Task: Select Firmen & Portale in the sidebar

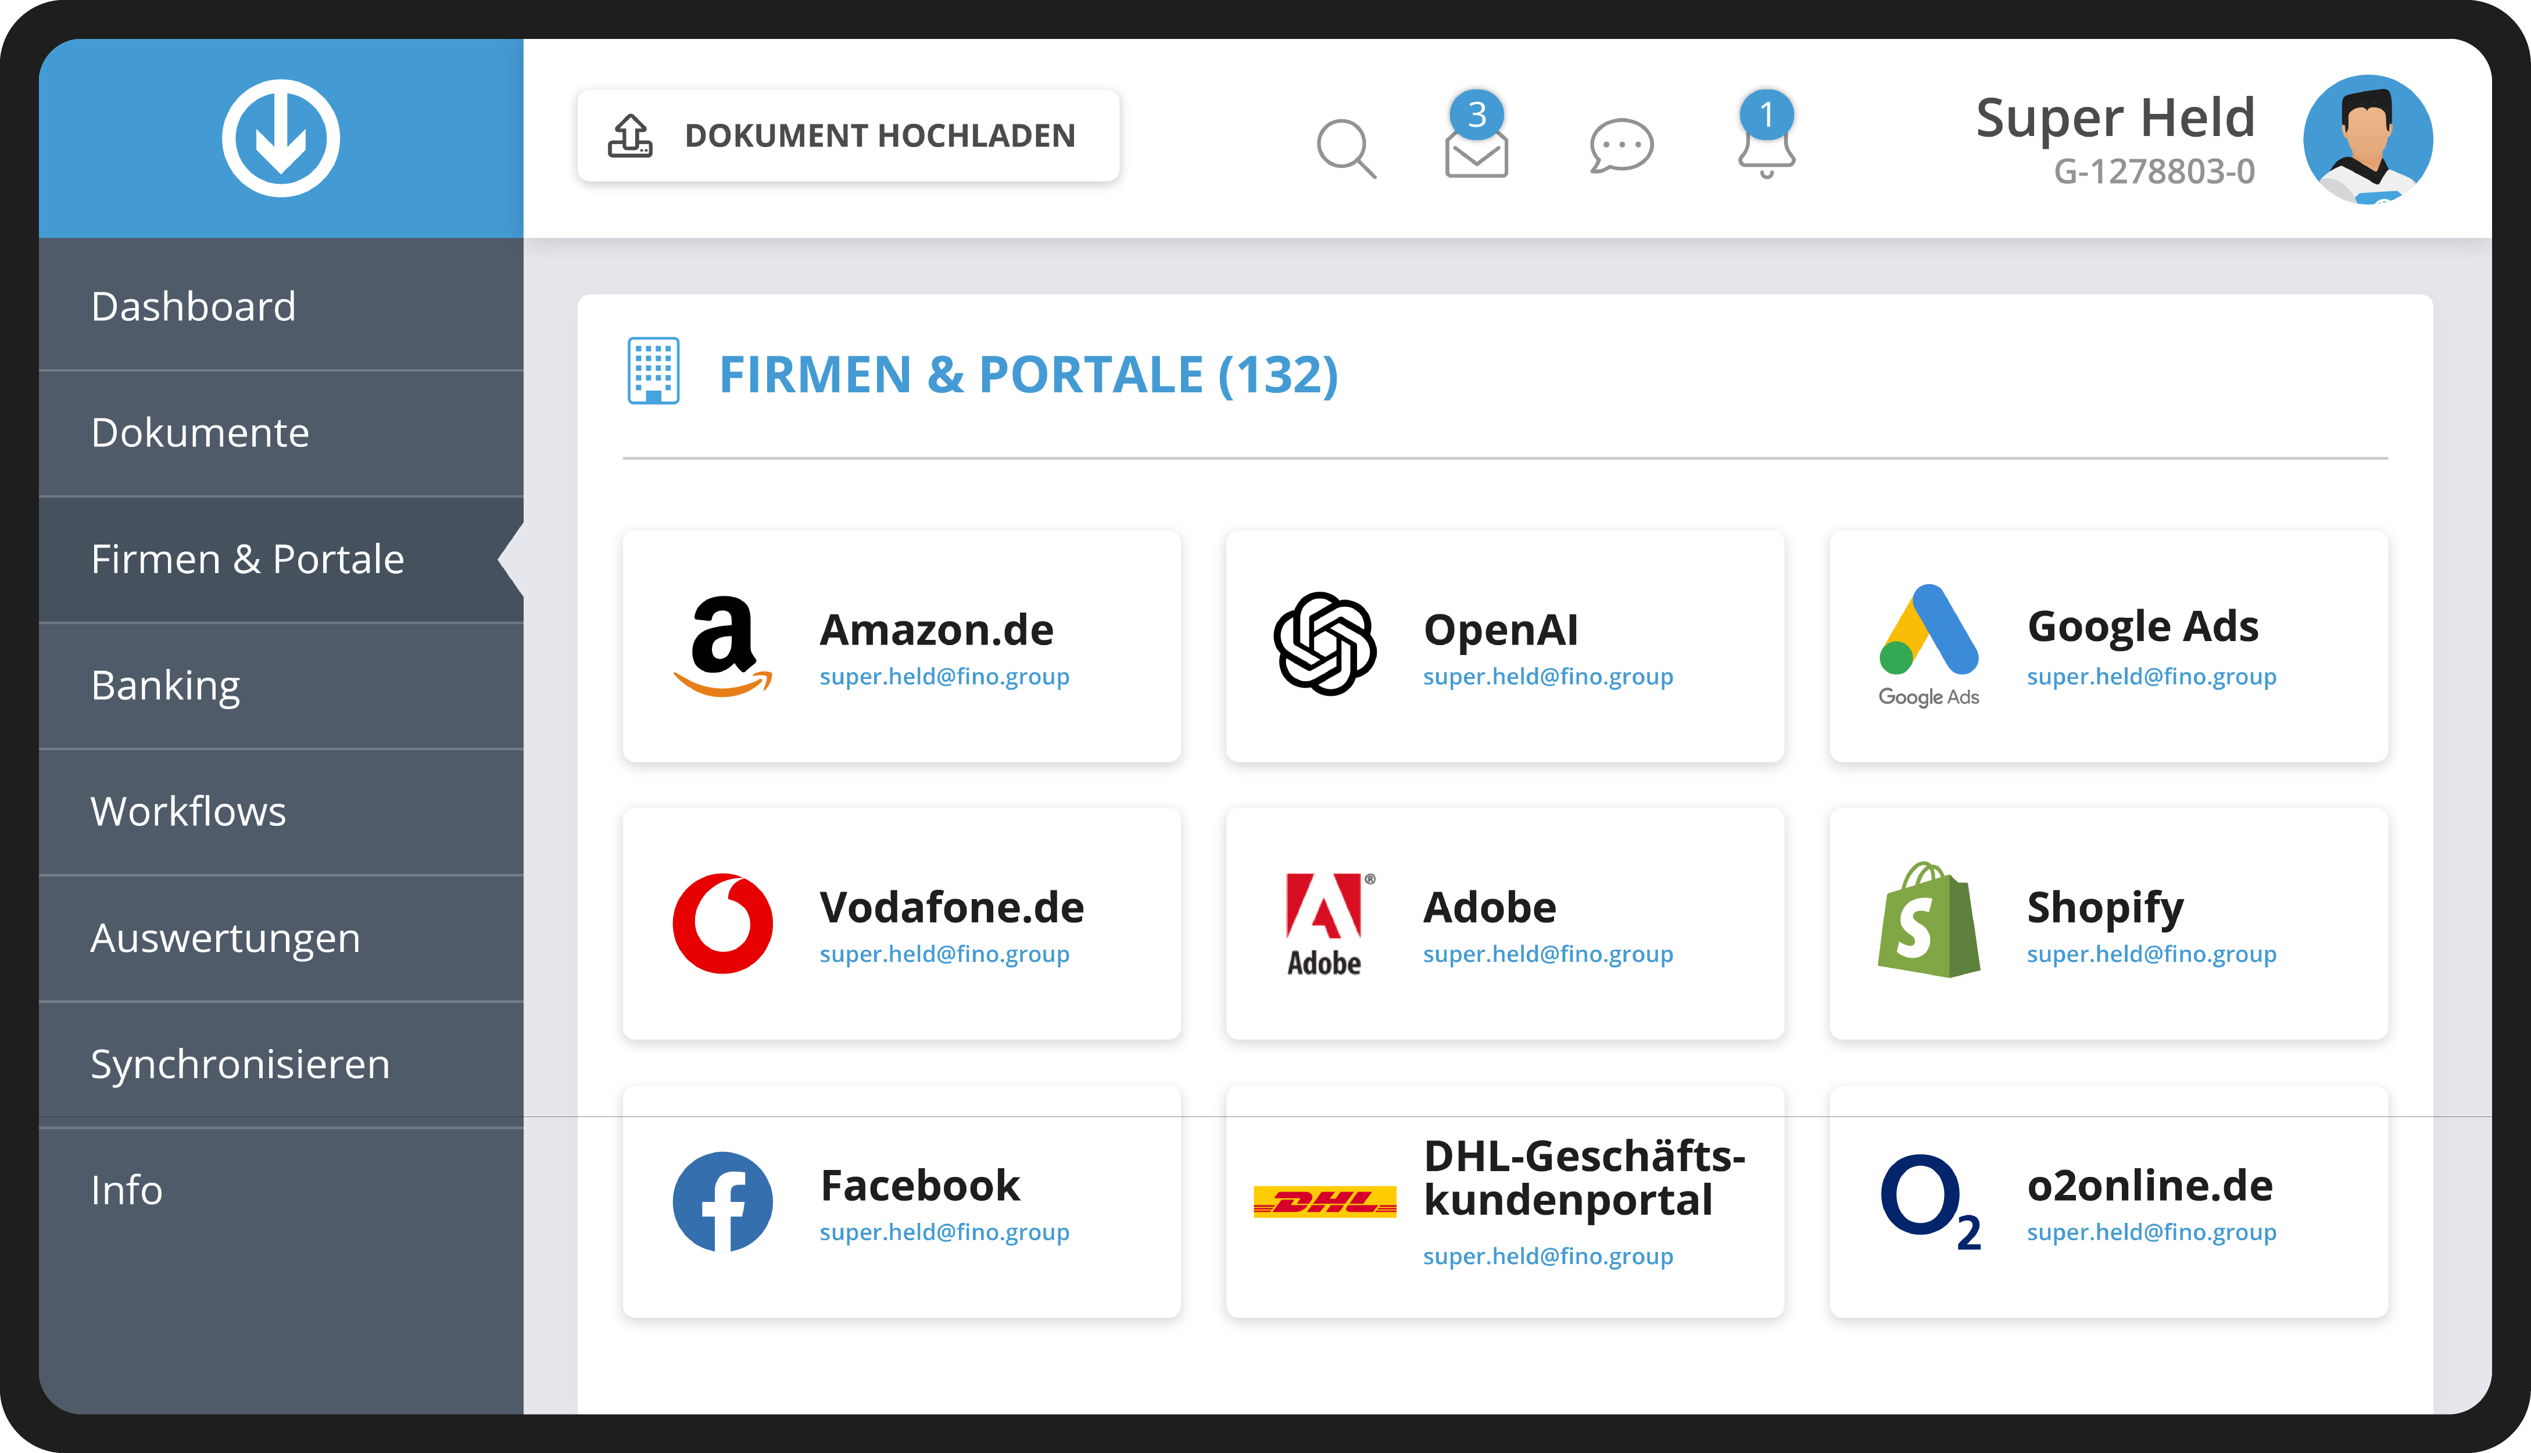Action: (280, 560)
